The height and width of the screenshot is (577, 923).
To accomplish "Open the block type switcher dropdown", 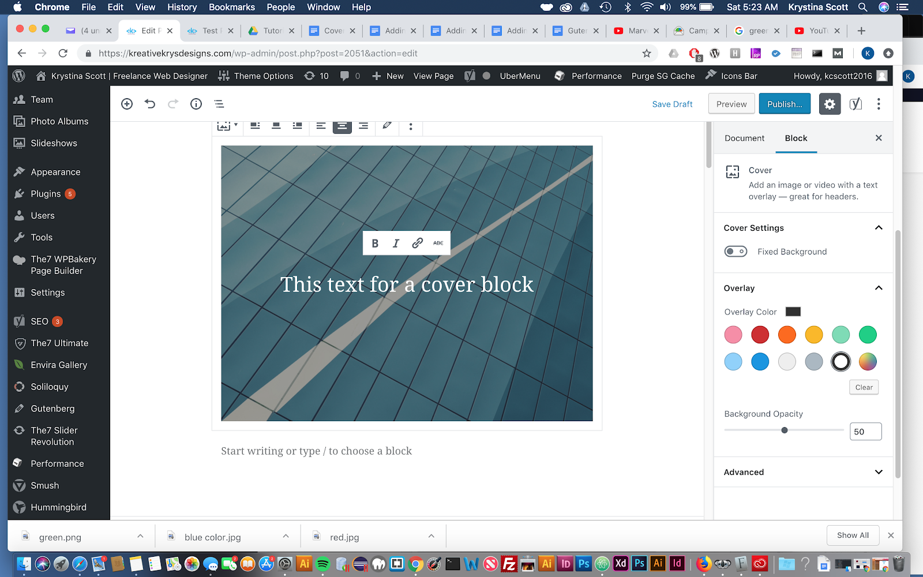I will click(227, 125).
